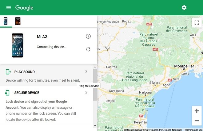Click the Play Sound phone icon
The height and width of the screenshot is (131, 203).
(x=8, y=72)
